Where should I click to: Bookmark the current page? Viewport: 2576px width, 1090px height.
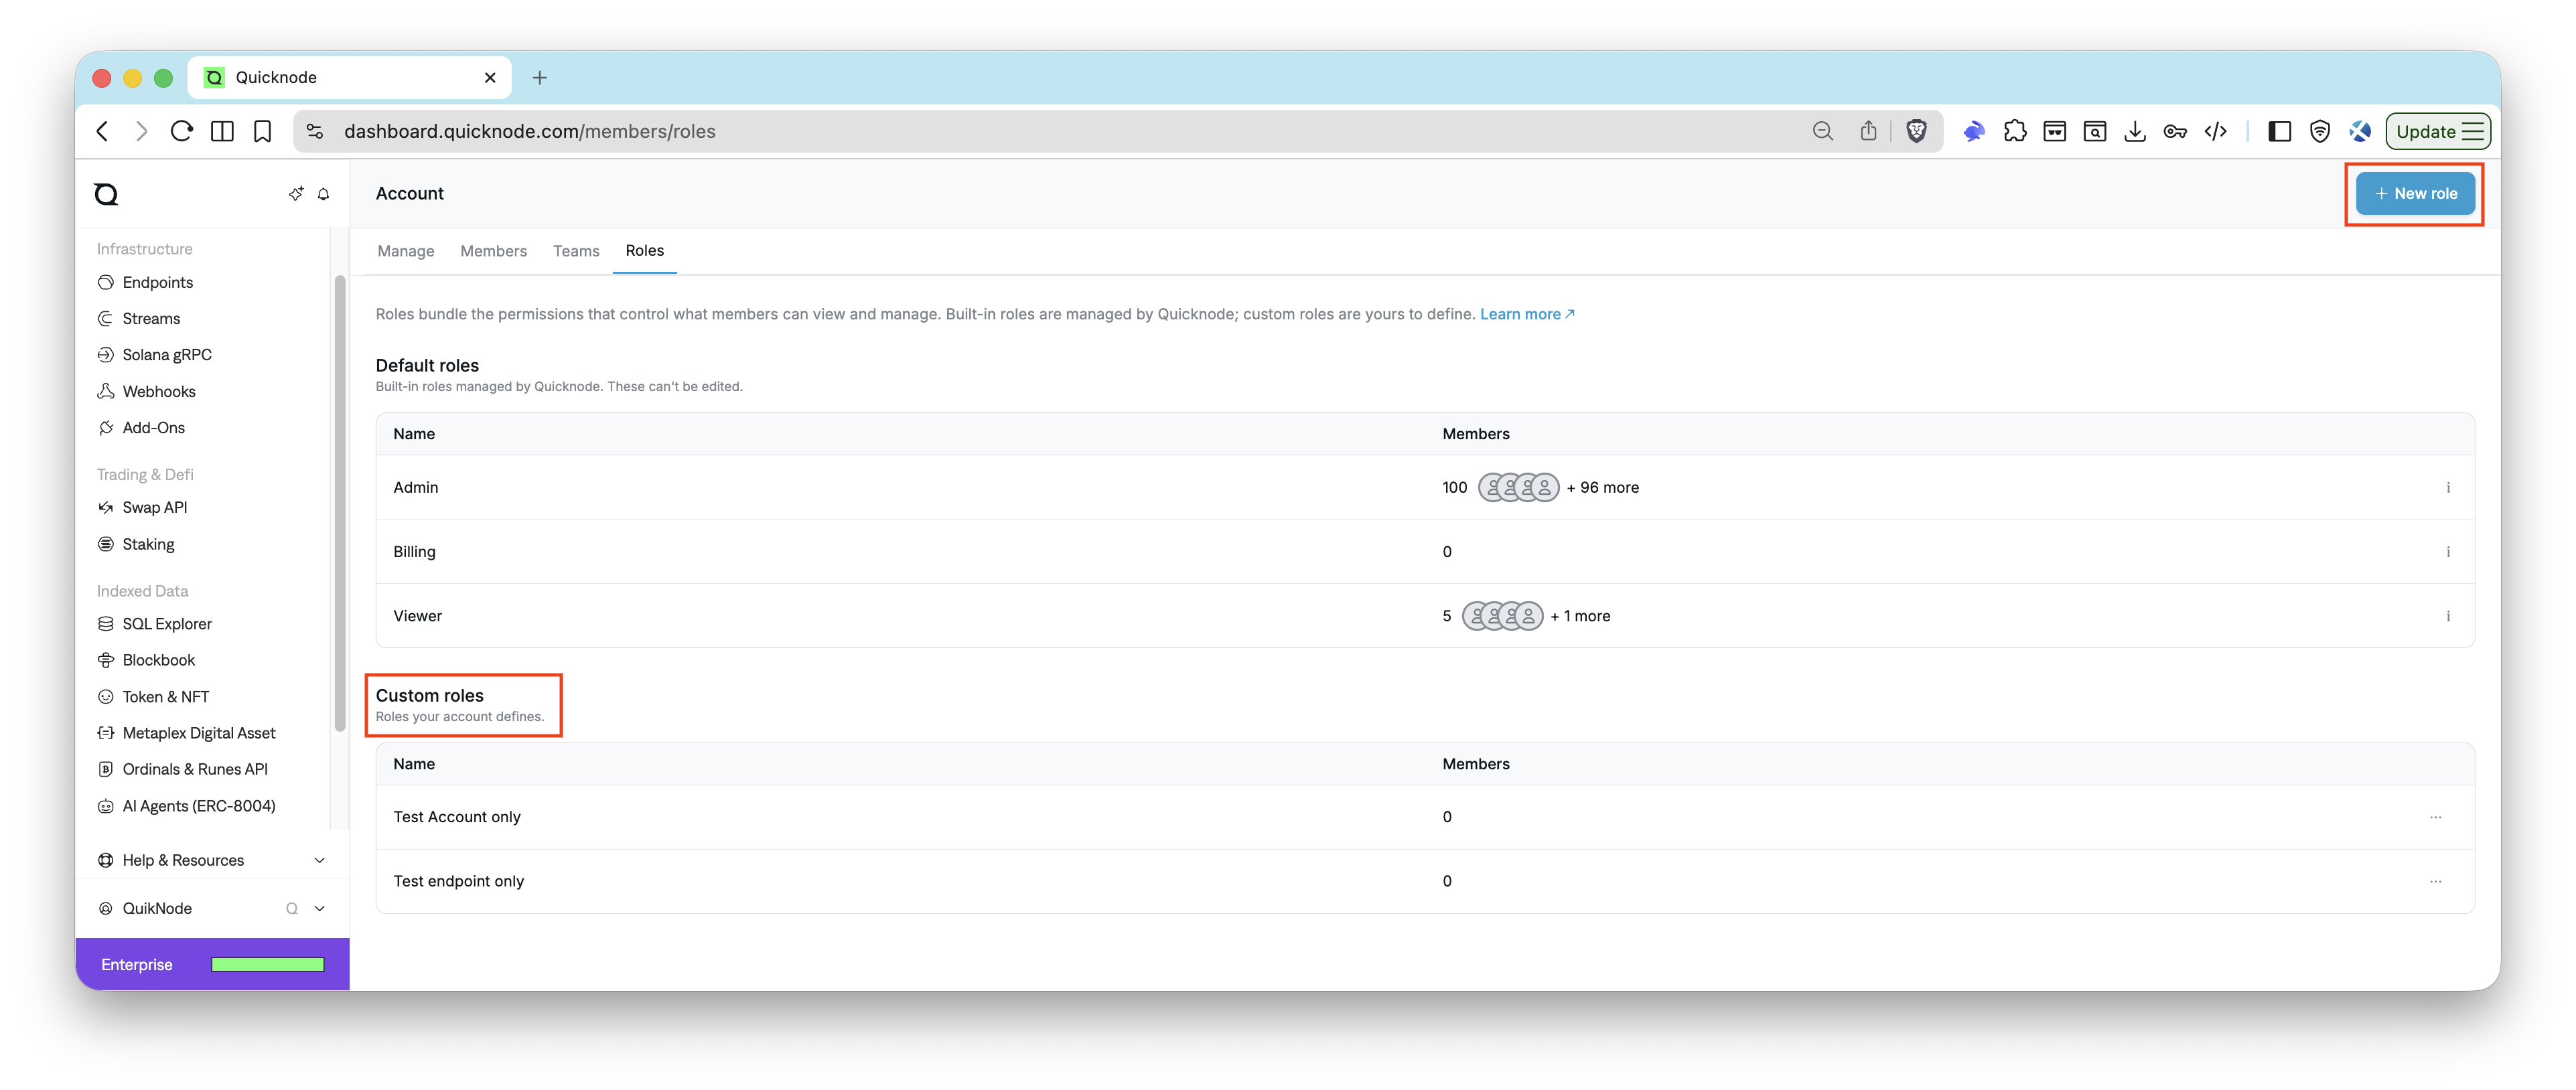tap(262, 131)
